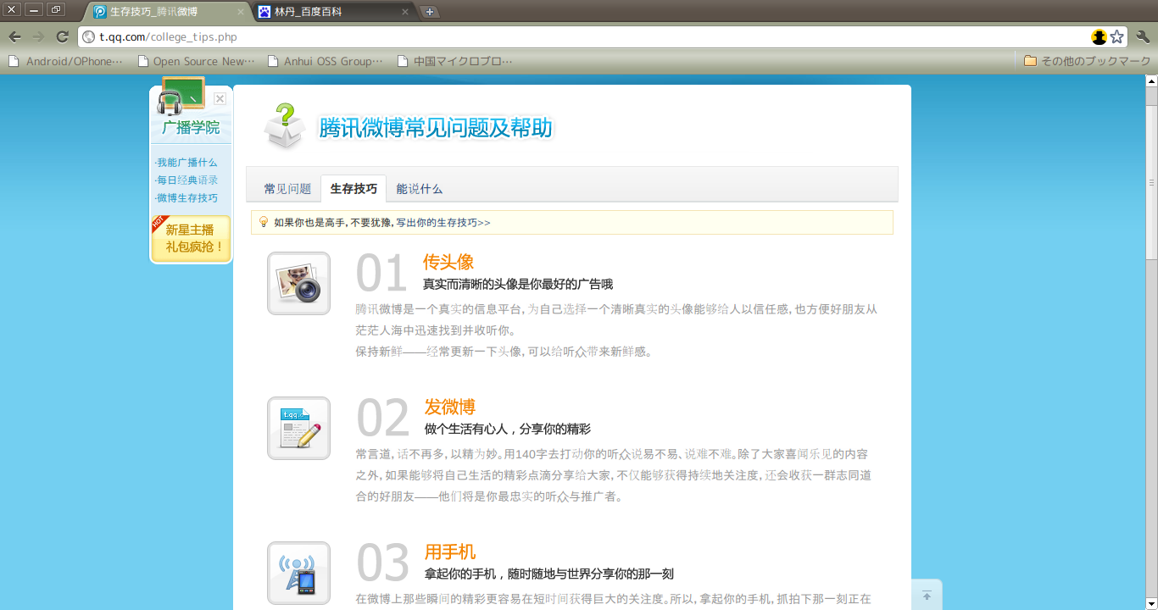Click the 发微博 heading
1158x610 pixels.
[450, 407]
